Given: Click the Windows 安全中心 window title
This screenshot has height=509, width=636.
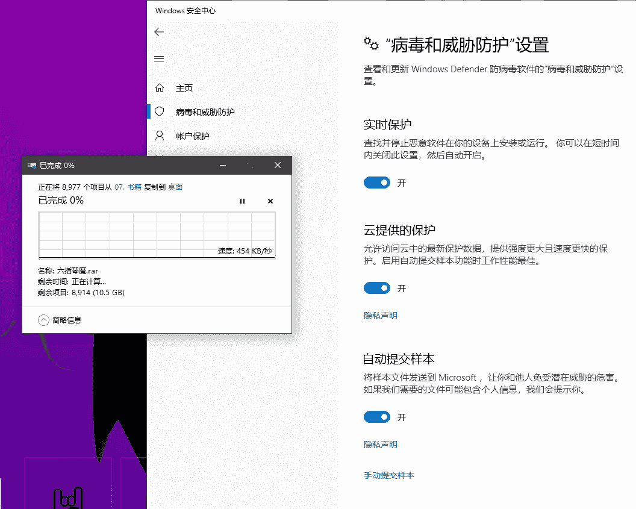Looking at the screenshot, I should point(185,11).
